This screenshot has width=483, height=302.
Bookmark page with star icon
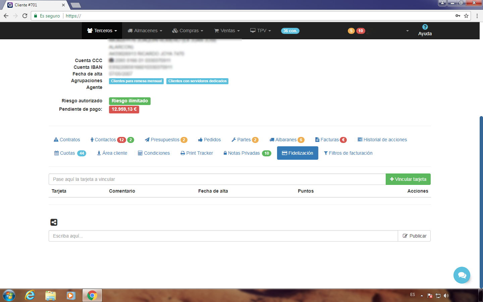466,16
